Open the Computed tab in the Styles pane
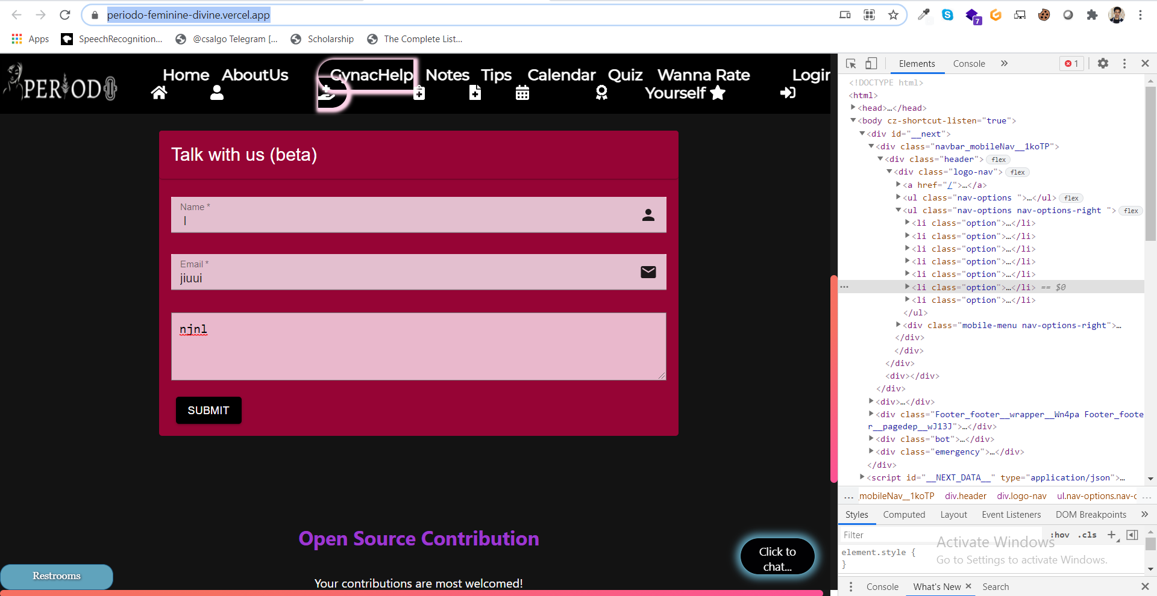The image size is (1157, 596). click(x=904, y=515)
